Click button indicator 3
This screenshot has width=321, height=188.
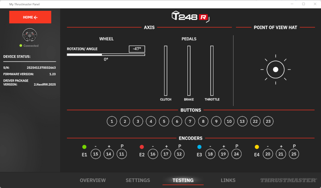[x=138, y=122]
